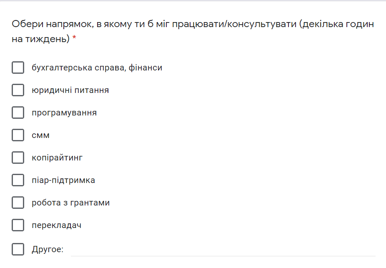Click the юридичні питання option label
The width and height of the screenshot is (386, 268).
70,90
